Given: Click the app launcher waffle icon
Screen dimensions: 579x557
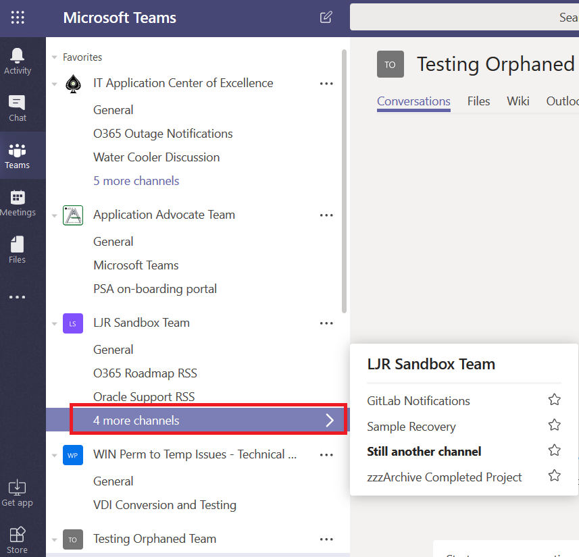Looking at the screenshot, I should click(x=18, y=18).
